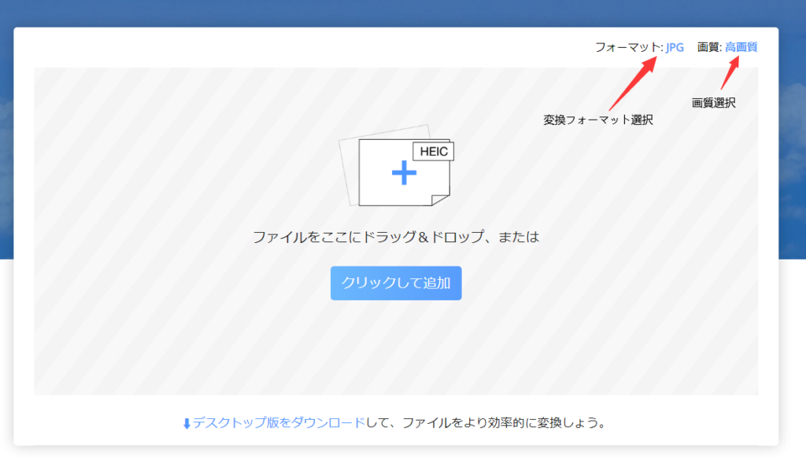Click the white margin left of the download link
Screen dimensions: 806x460
pyautogui.click(x=94, y=423)
